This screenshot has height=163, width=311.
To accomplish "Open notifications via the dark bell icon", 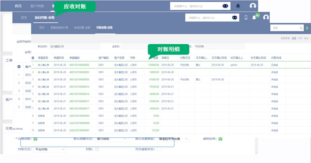I will [238, 6].
